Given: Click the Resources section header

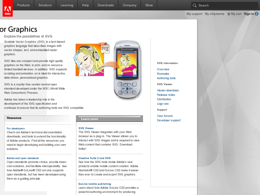Looking at the screenshot, I should (38, 118).
